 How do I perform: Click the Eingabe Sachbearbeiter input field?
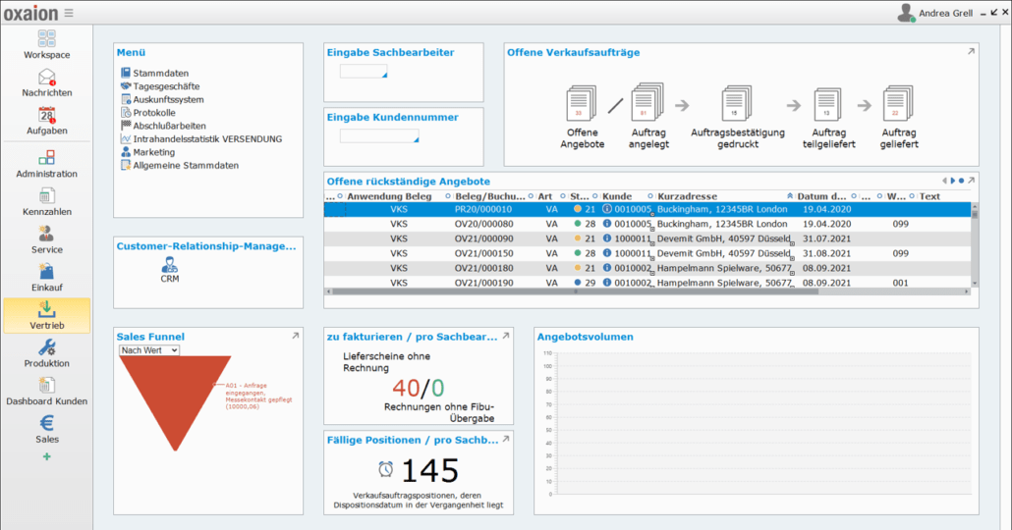(x=364, y=72)
